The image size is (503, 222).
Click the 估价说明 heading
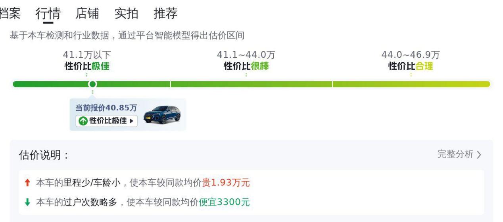[44, 155]
